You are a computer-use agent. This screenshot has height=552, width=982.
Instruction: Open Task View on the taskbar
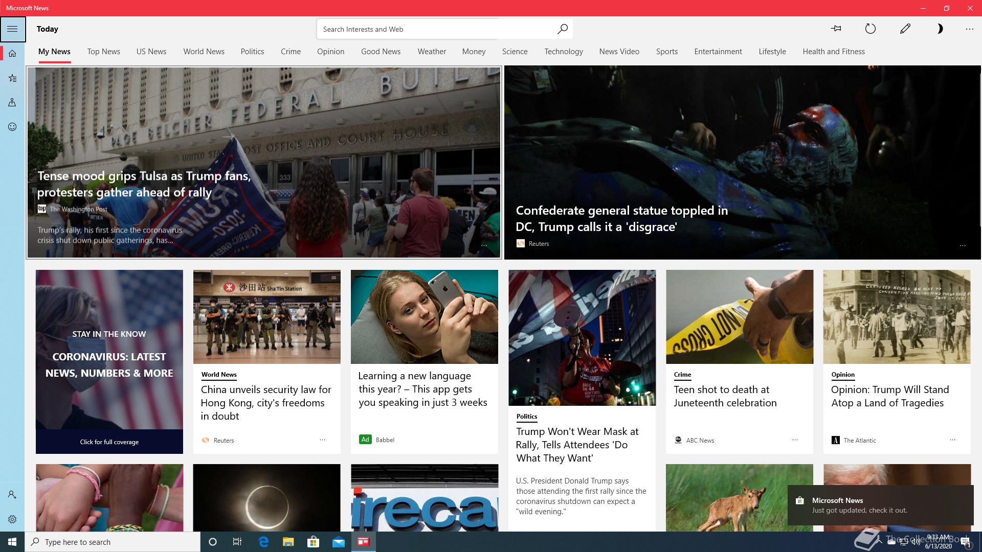pyautogui.click(x=237, y=542)
